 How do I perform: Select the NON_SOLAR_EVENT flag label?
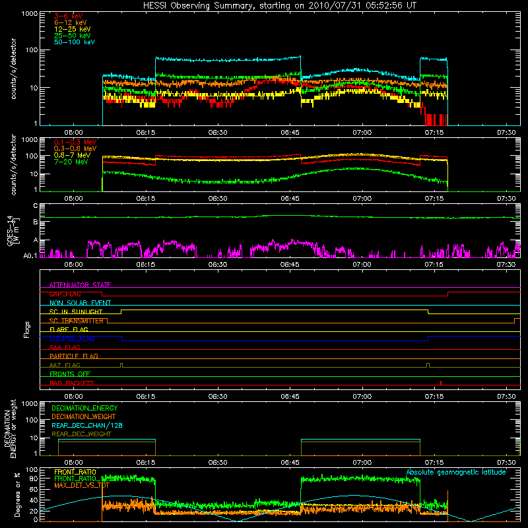pos(80,303)
